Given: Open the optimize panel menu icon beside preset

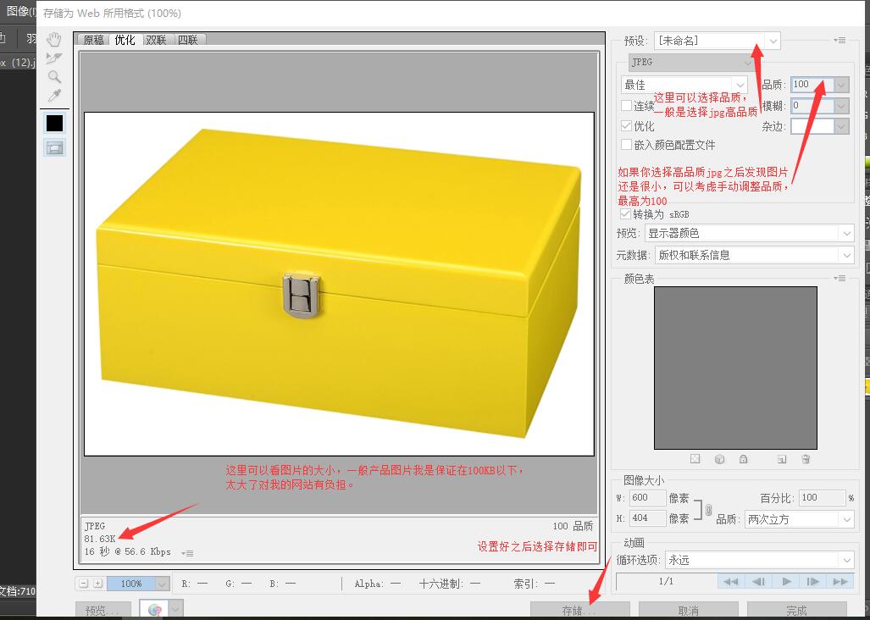Looking at the screenshot, I should click(x=839, y=40).
